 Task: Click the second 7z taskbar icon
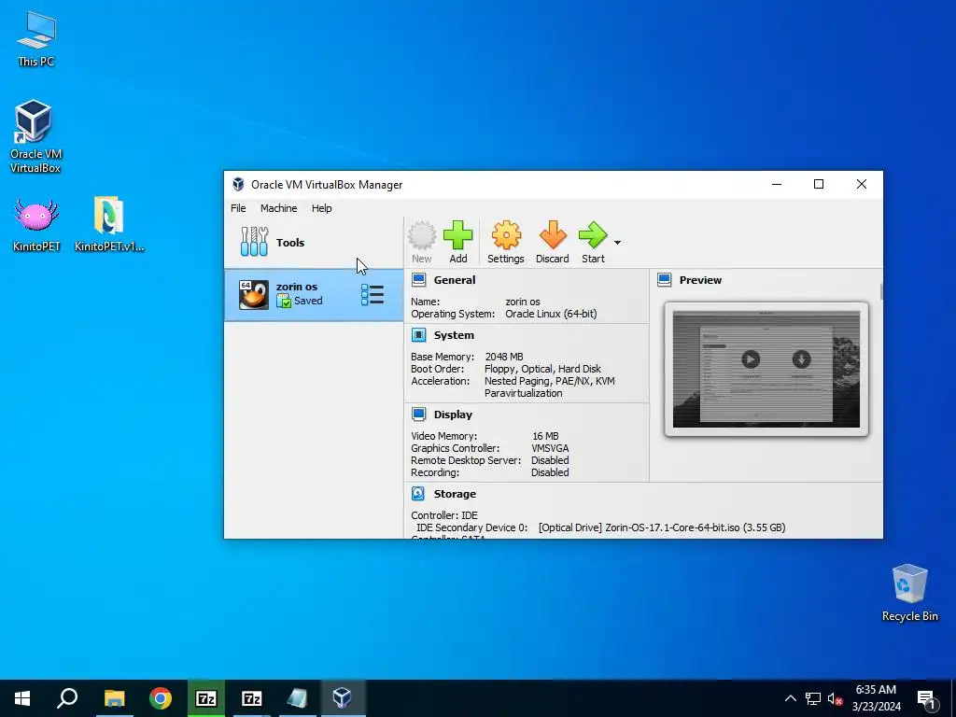252,698
